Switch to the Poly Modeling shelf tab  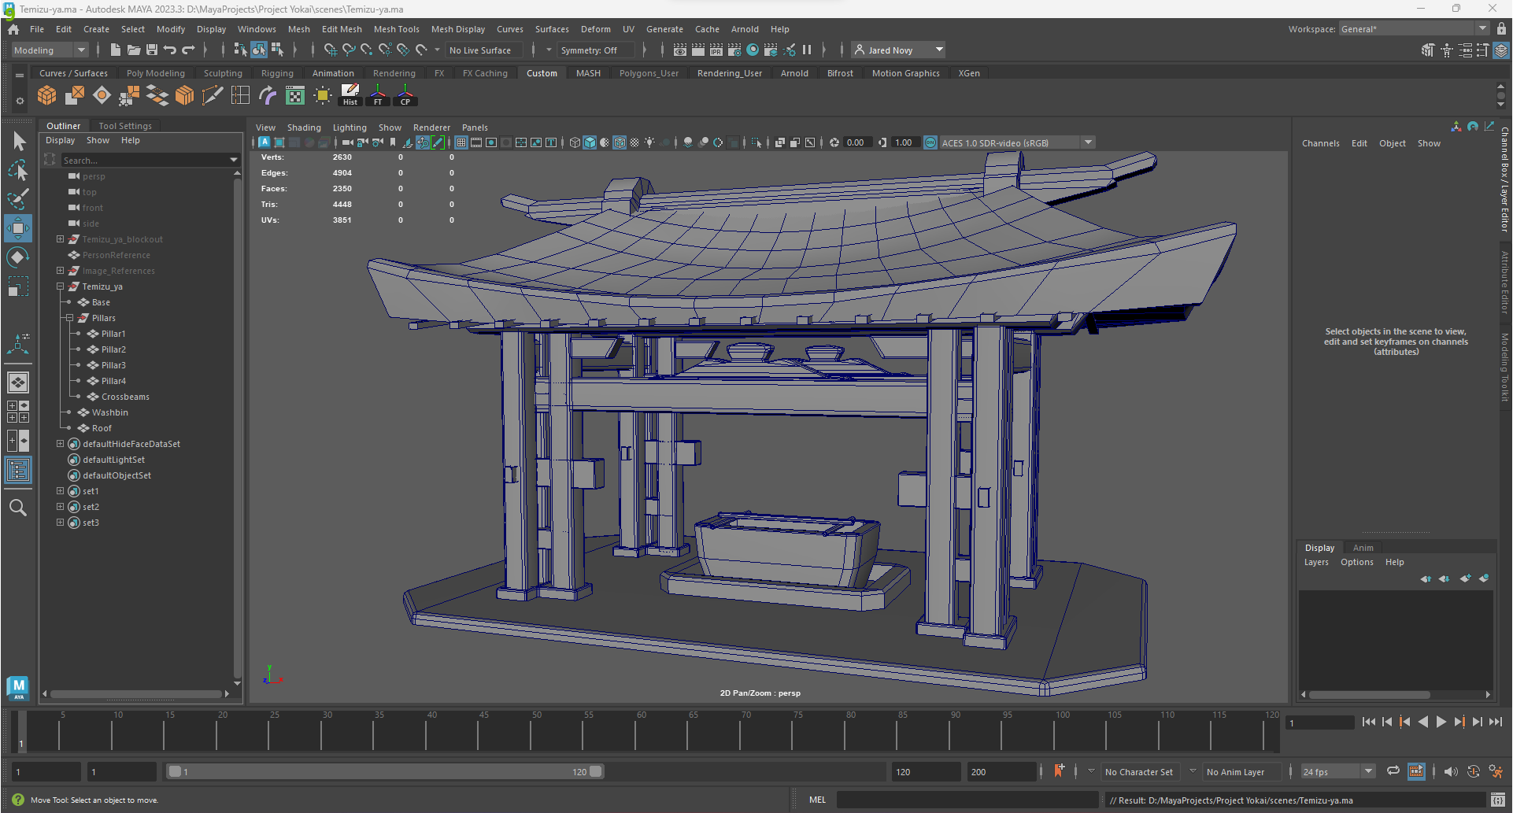pyautogui.click(x=155, y=73)
